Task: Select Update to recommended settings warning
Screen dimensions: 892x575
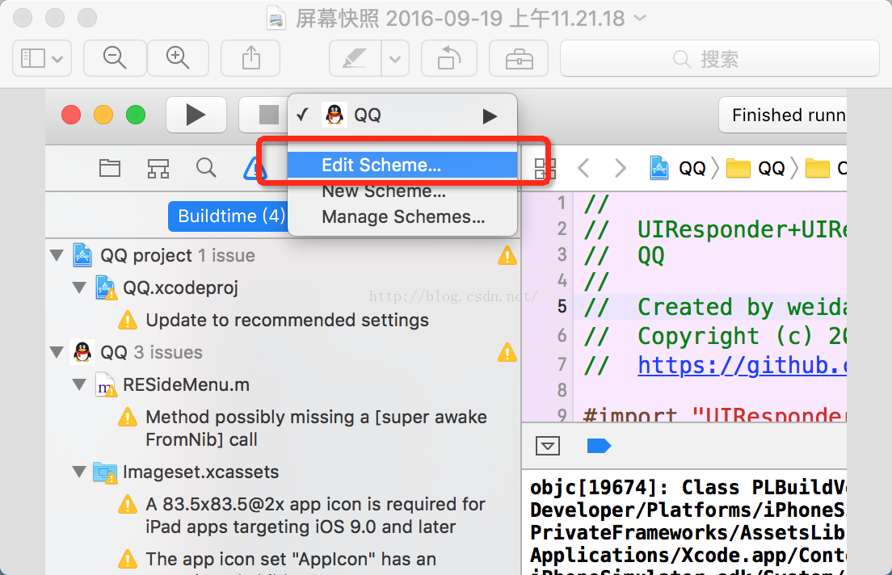Action: coord(288,320)
